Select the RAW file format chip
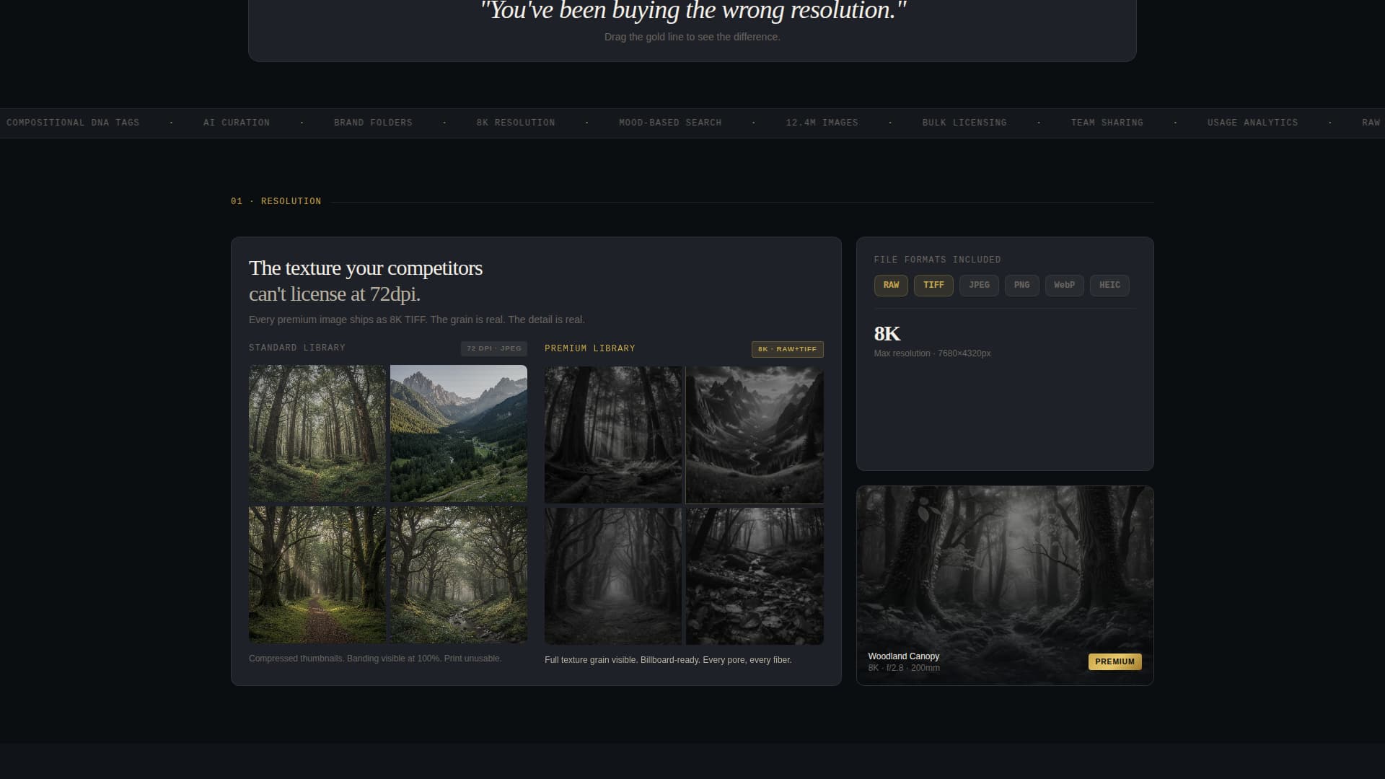This screenshot has height=779, width=1385. (891, 285)
